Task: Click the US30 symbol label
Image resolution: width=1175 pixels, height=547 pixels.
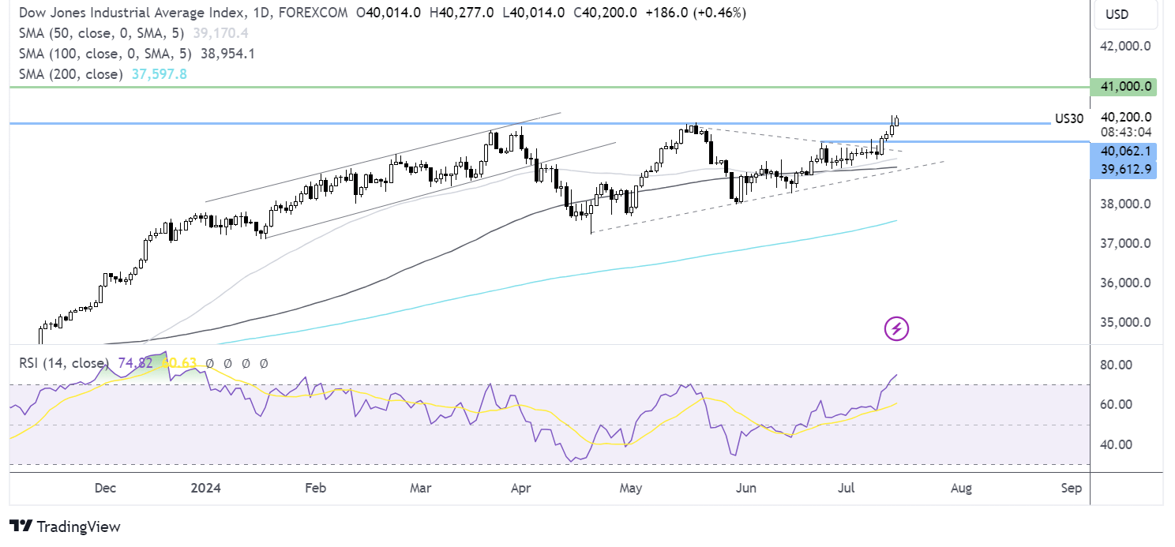Action: point(1069,119)
